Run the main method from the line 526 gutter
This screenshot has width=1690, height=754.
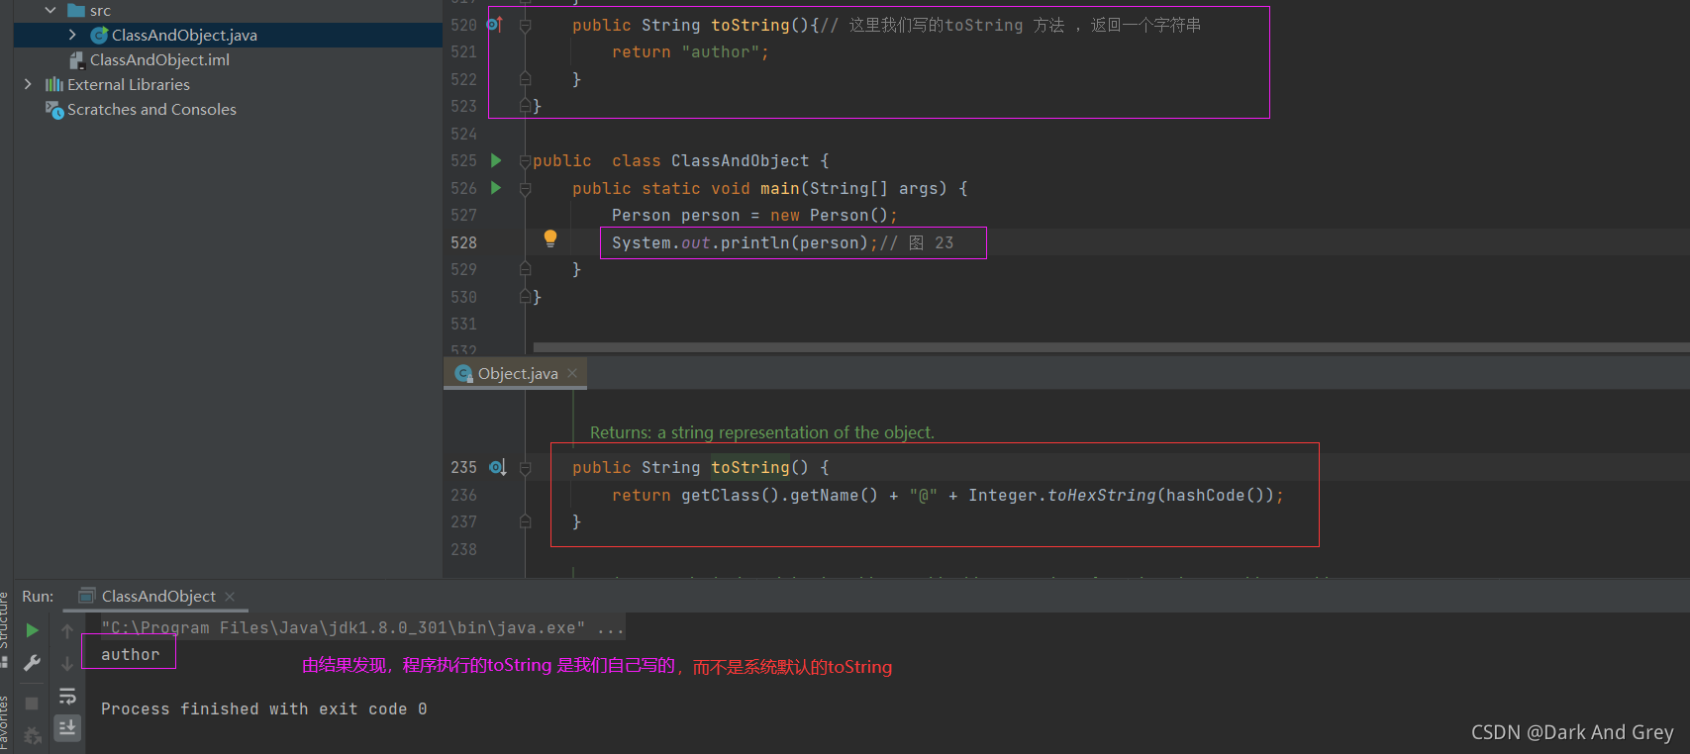click(496, 188)
